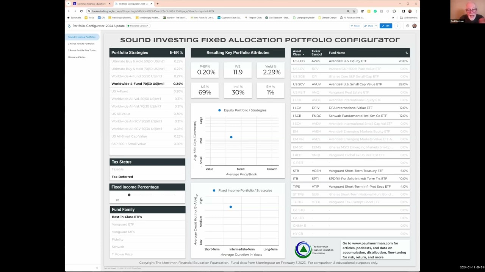Image resolution: width=485 pixels, height=272 pixels.
Task: Open the Published version dropdown
Action: (x=138, y=26)
